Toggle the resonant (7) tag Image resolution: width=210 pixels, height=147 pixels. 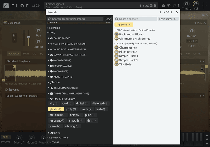coord(57,121)
